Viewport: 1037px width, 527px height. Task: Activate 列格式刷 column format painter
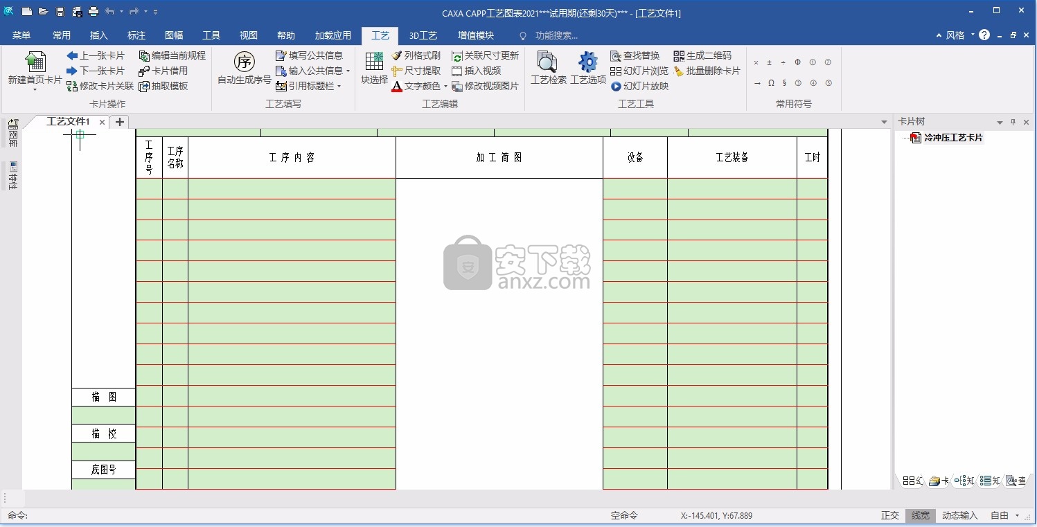point(416,55)
